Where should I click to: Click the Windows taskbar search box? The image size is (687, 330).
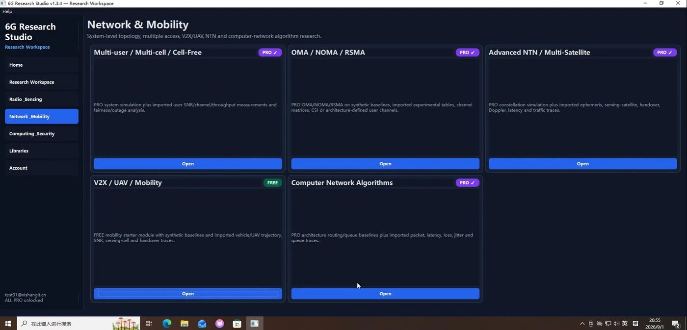coord(79,324)
